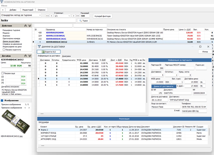Select article KEKVR400X64C3A1G
Image resolution: width=214 pixels, height=155 pixels.
pos(56,39)
